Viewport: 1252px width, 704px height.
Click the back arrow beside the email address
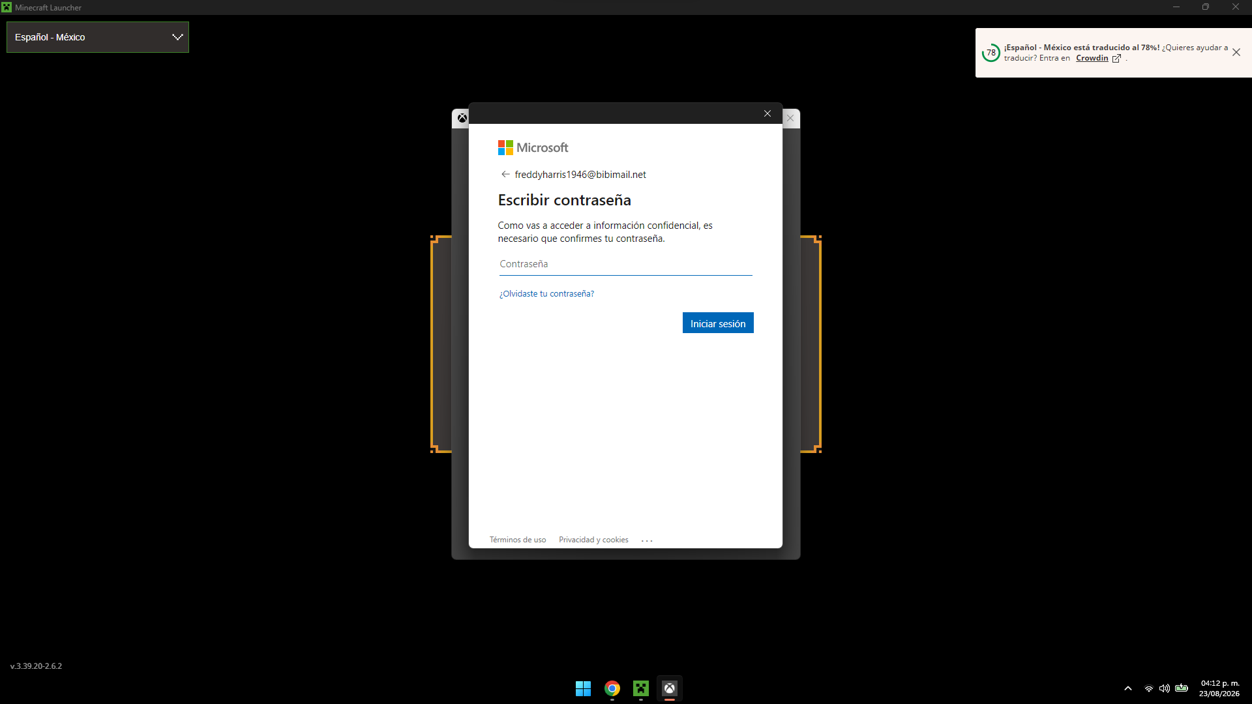(505, 174)
